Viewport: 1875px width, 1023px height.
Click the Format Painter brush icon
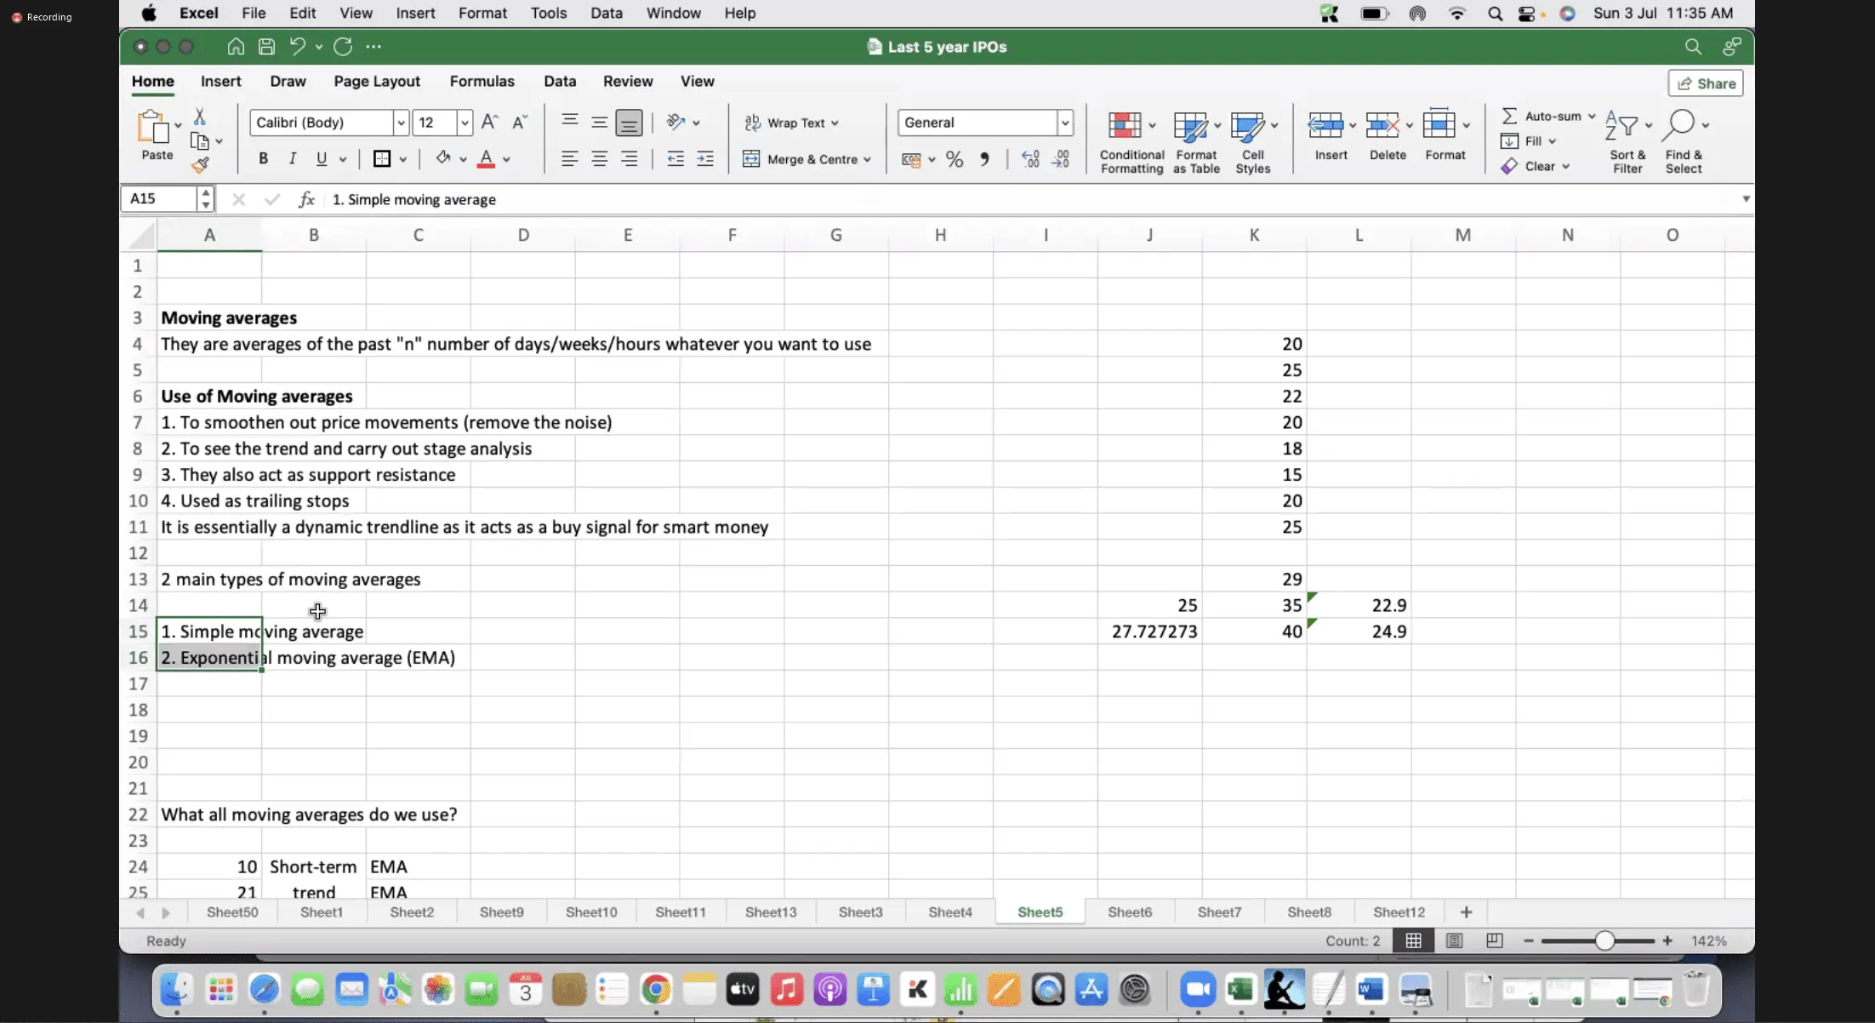[x=201, y=165]
